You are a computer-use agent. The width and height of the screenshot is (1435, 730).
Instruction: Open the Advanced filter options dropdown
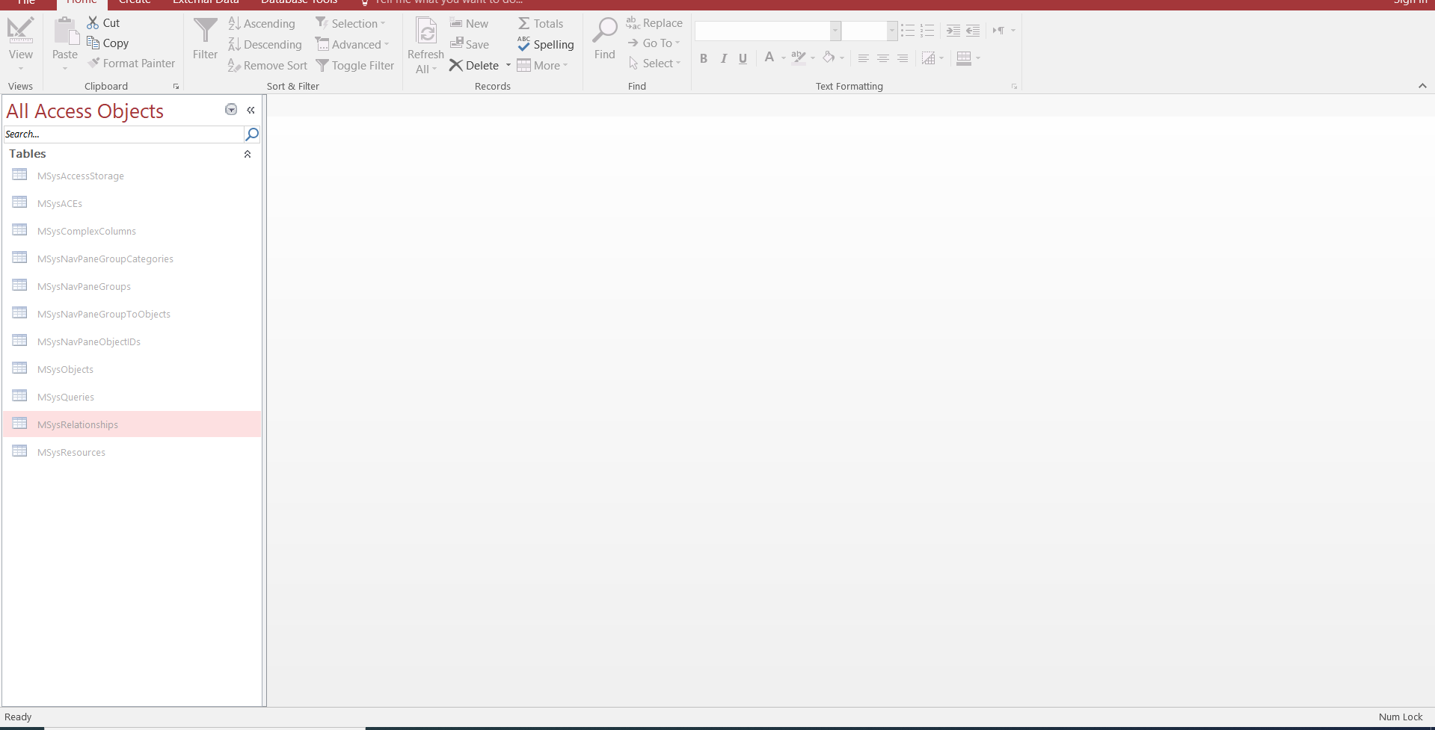point(352,45)
